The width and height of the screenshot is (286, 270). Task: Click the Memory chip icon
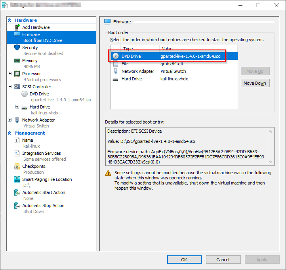click(x=17, y=61)
